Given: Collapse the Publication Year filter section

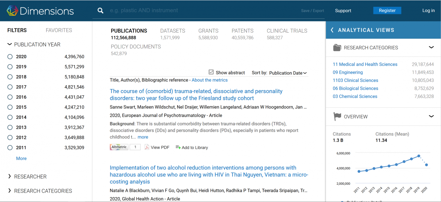Looking at the screenshot, I should pyautogui.click(x=10, y=44).
